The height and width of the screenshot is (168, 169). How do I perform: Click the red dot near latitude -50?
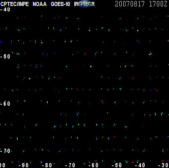tap(85, 54)
